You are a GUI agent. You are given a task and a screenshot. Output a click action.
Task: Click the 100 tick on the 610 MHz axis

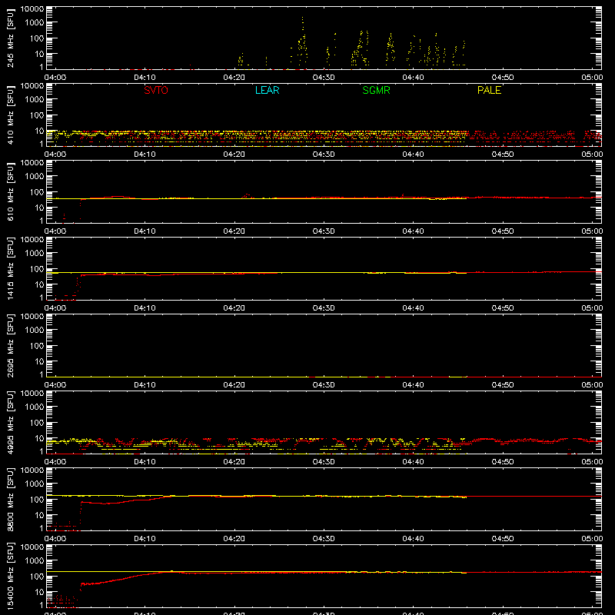37,192
